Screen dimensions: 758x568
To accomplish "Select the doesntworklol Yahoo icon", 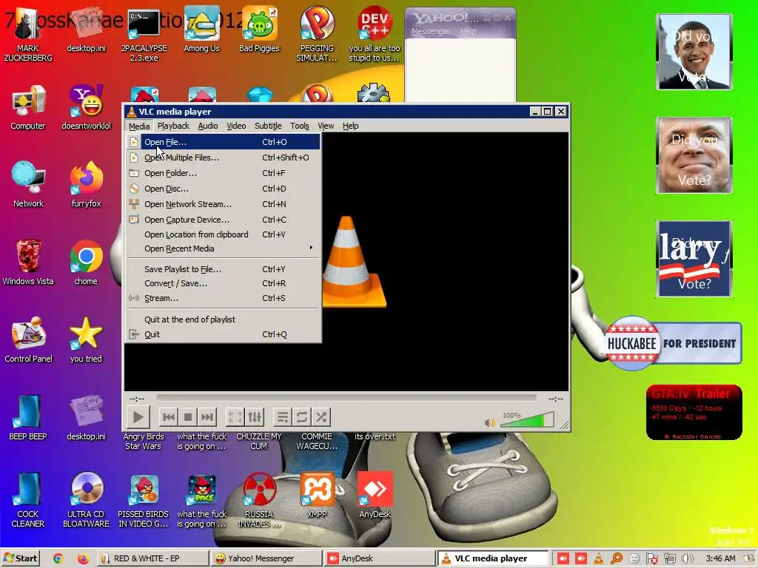I will [86, 107].
